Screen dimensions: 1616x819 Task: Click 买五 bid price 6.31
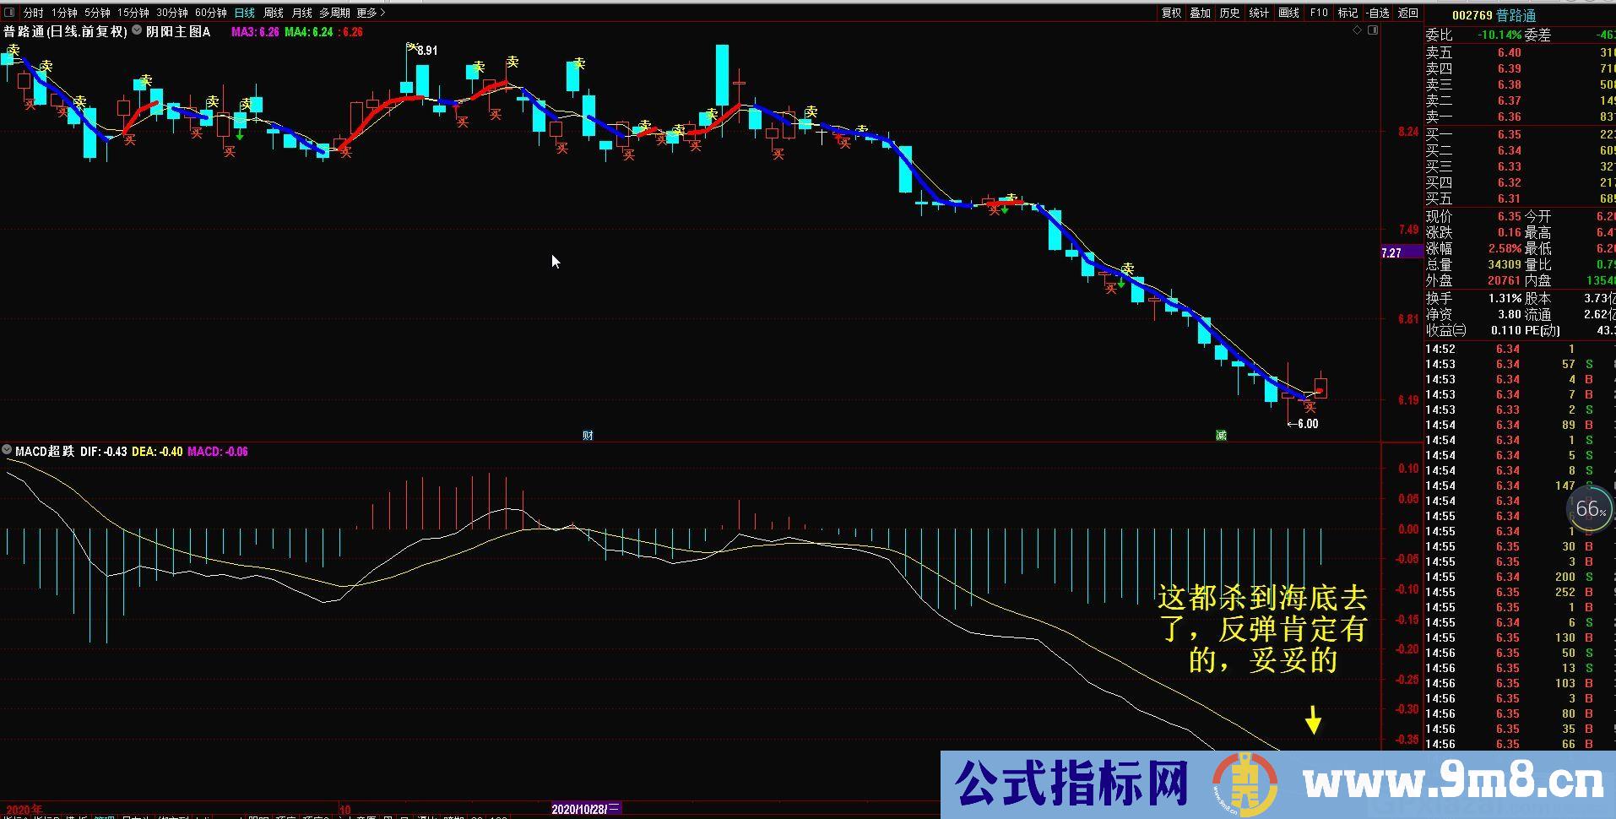click(1509, 198)
